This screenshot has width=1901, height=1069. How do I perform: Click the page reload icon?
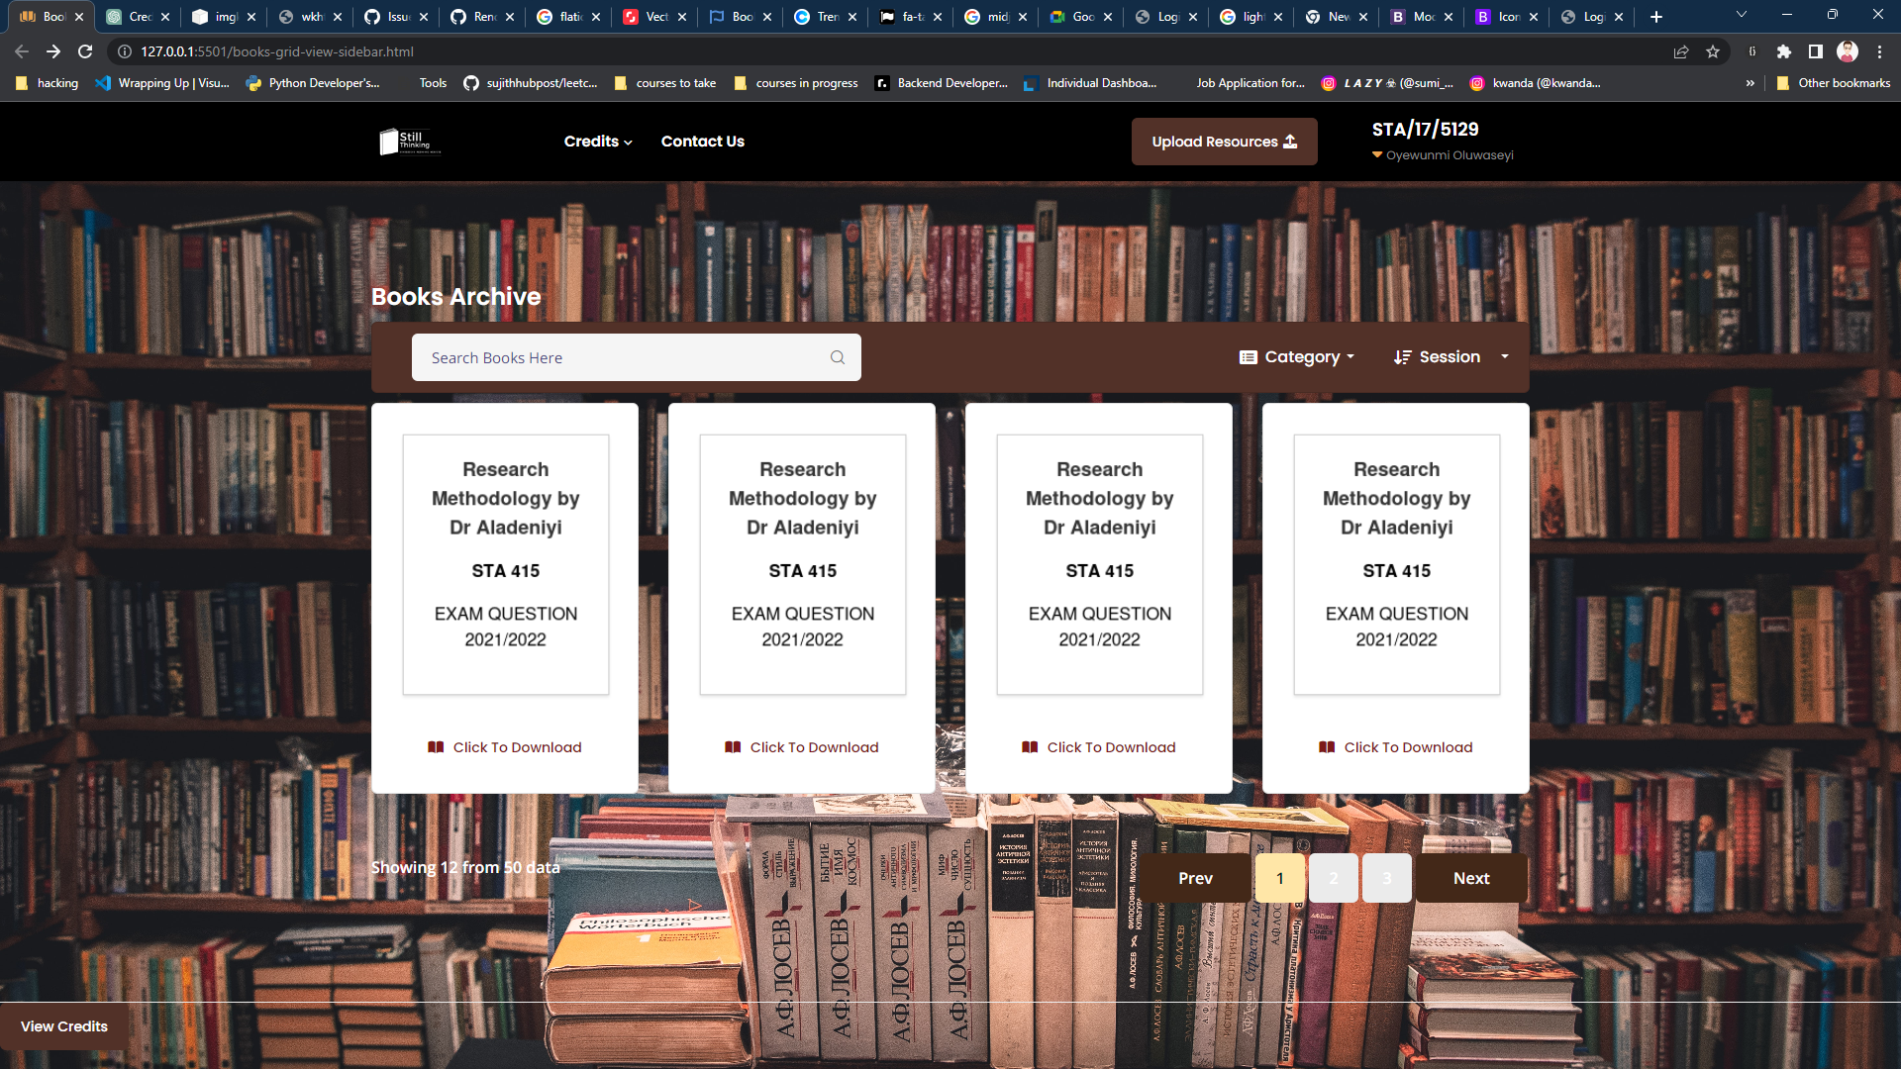tap(85, 51)
